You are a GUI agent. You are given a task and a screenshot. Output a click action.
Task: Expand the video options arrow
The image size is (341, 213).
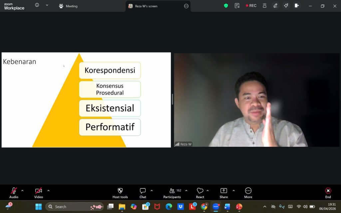pyautogui.click(x=48, y=191)
